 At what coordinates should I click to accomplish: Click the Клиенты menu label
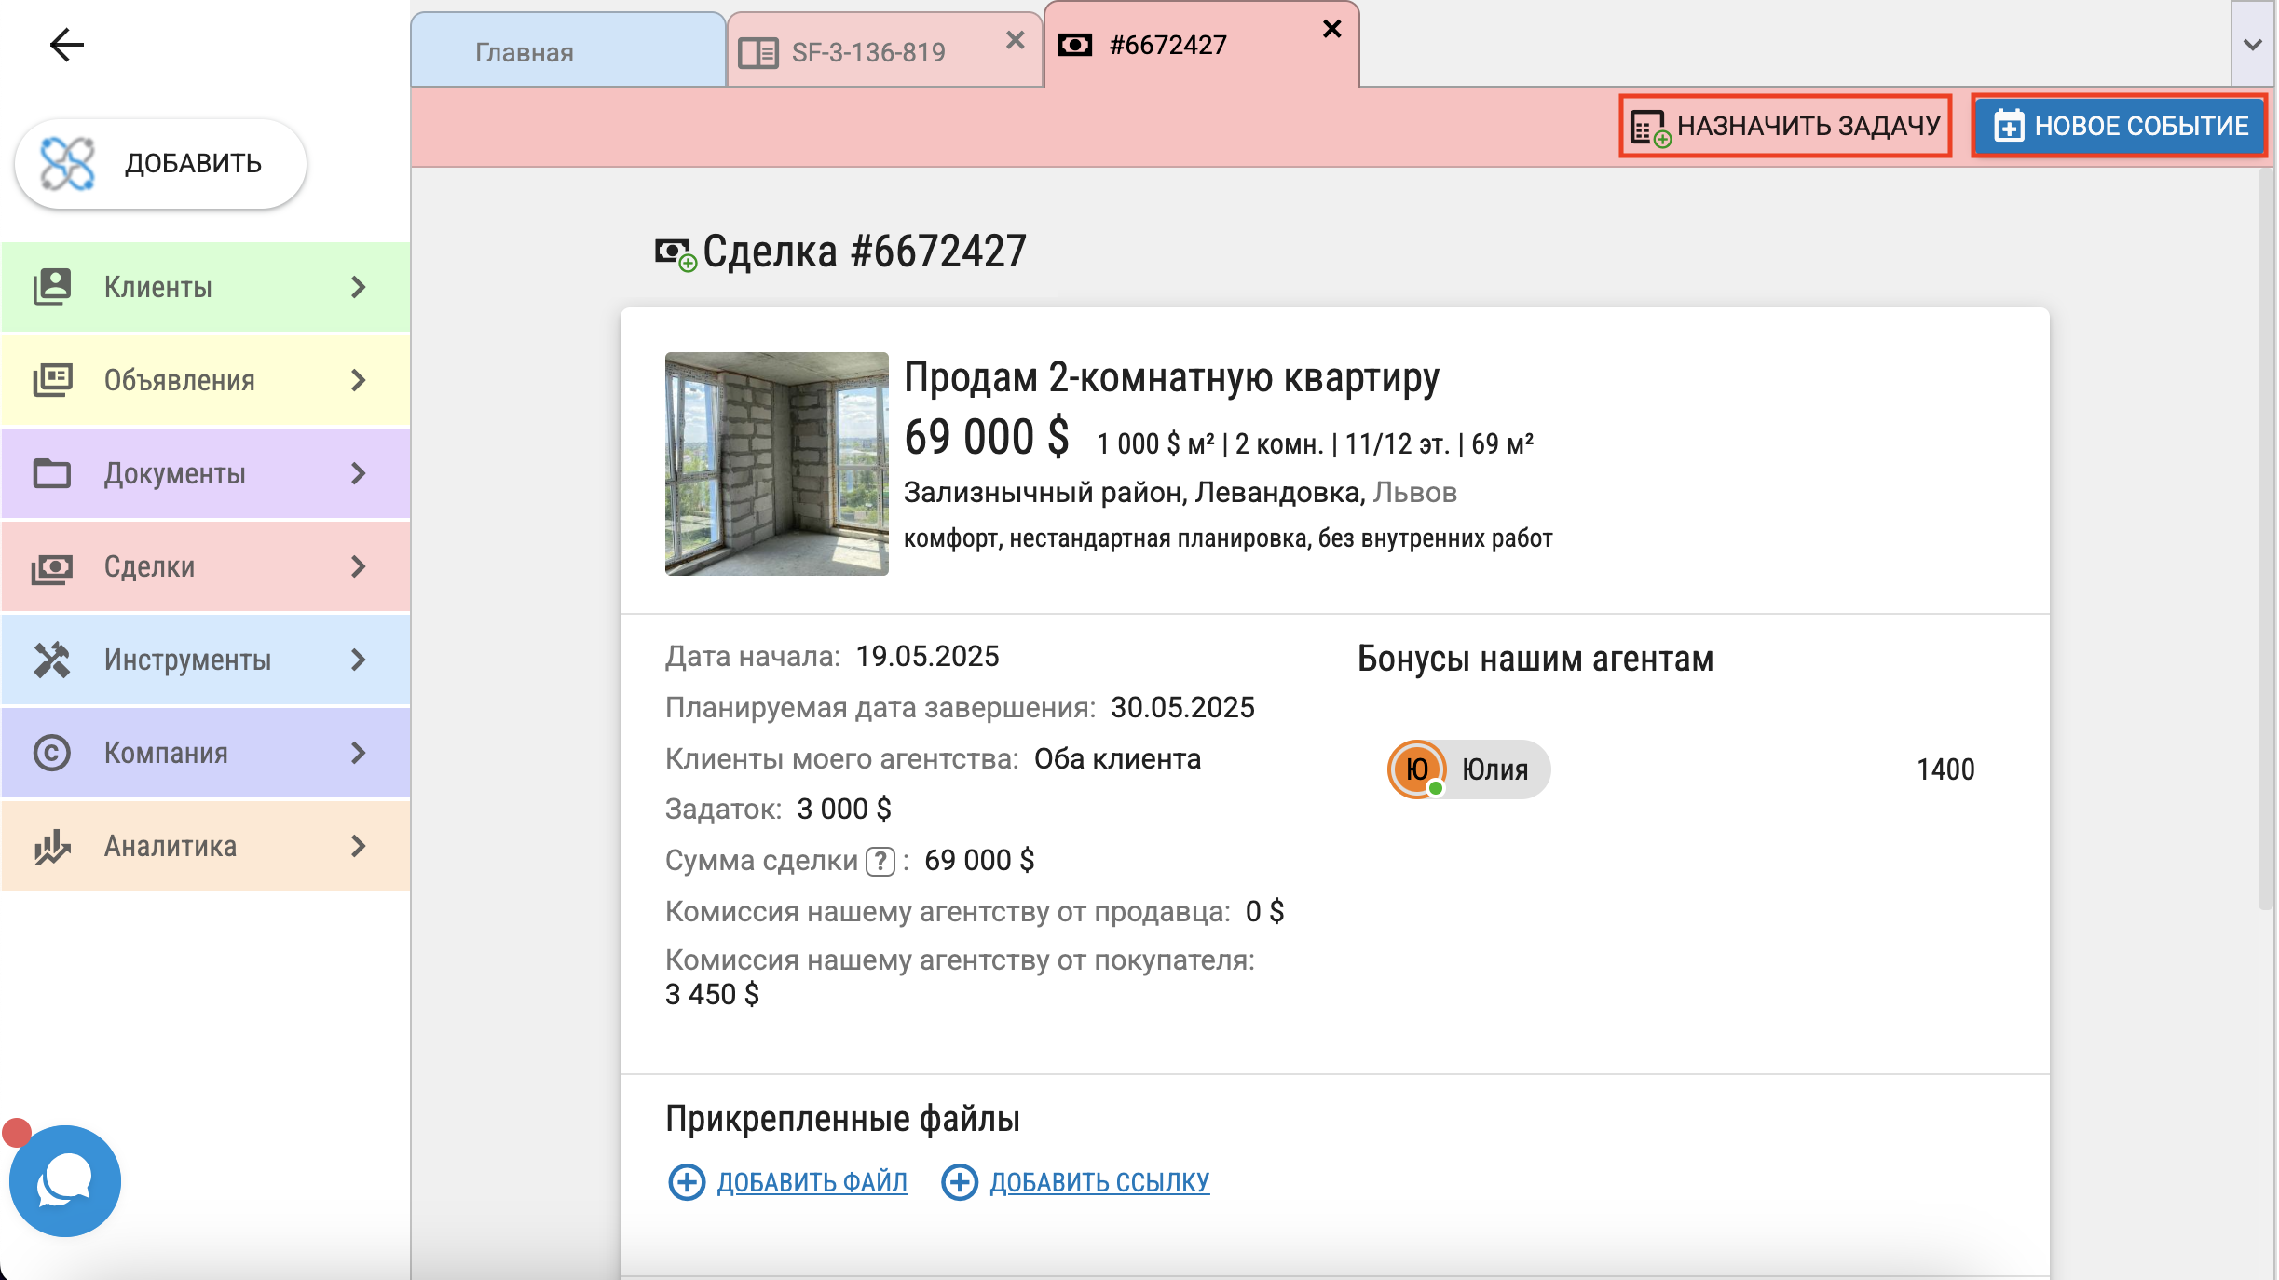[158, 287]
